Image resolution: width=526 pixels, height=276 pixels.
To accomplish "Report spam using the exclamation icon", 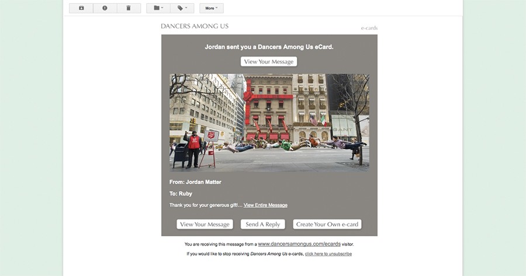I will 105,8.
